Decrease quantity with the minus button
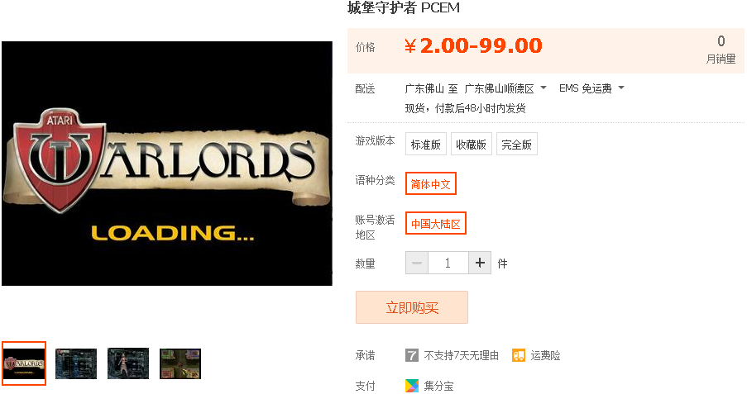The width and height of the screenshot is (747, 394). click(417, 263)
